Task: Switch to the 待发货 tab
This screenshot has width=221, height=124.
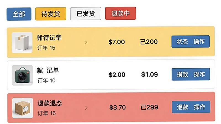Action: [x=51, y=14]
